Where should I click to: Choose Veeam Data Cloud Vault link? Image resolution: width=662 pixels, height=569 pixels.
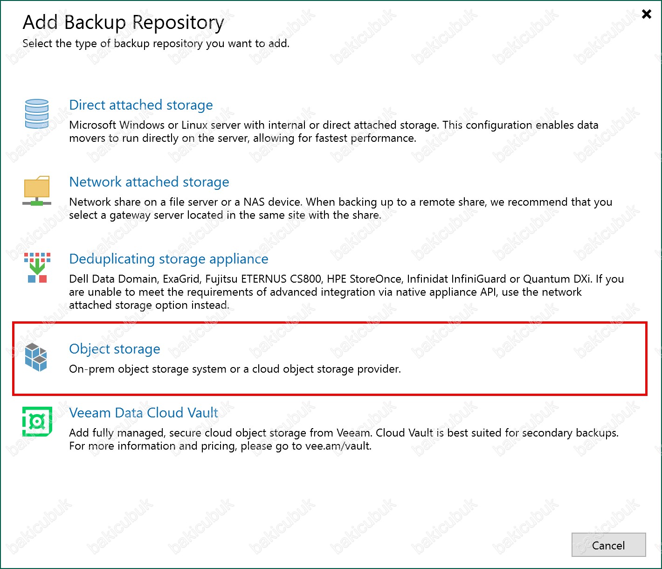click(144, 413)
